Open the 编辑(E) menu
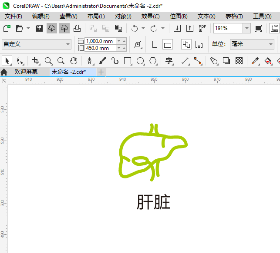Screen dimensions: 280x253 tap(40, 16)
